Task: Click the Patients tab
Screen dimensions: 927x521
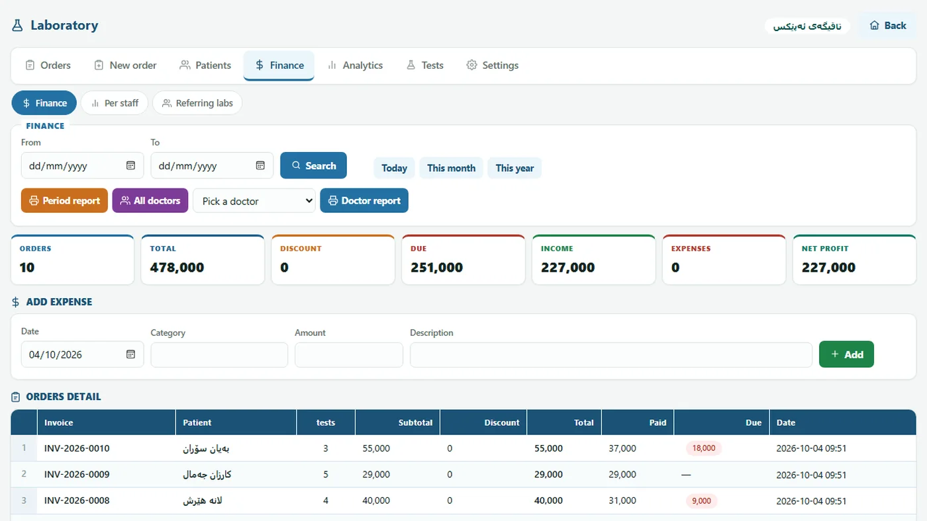Action: (x=205, y=65)
